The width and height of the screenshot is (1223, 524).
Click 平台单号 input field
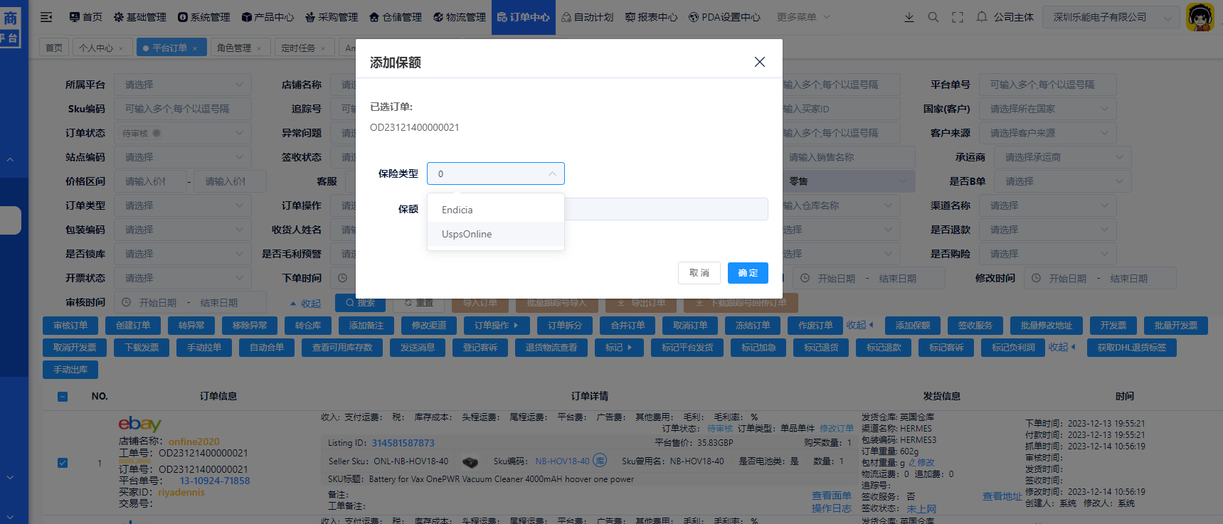coord(1048,85)
